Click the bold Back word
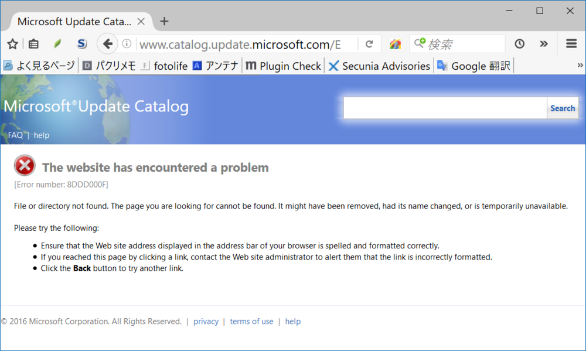This screenshot has width=586, height=351. pyautogui.click(x=82, y=268)
